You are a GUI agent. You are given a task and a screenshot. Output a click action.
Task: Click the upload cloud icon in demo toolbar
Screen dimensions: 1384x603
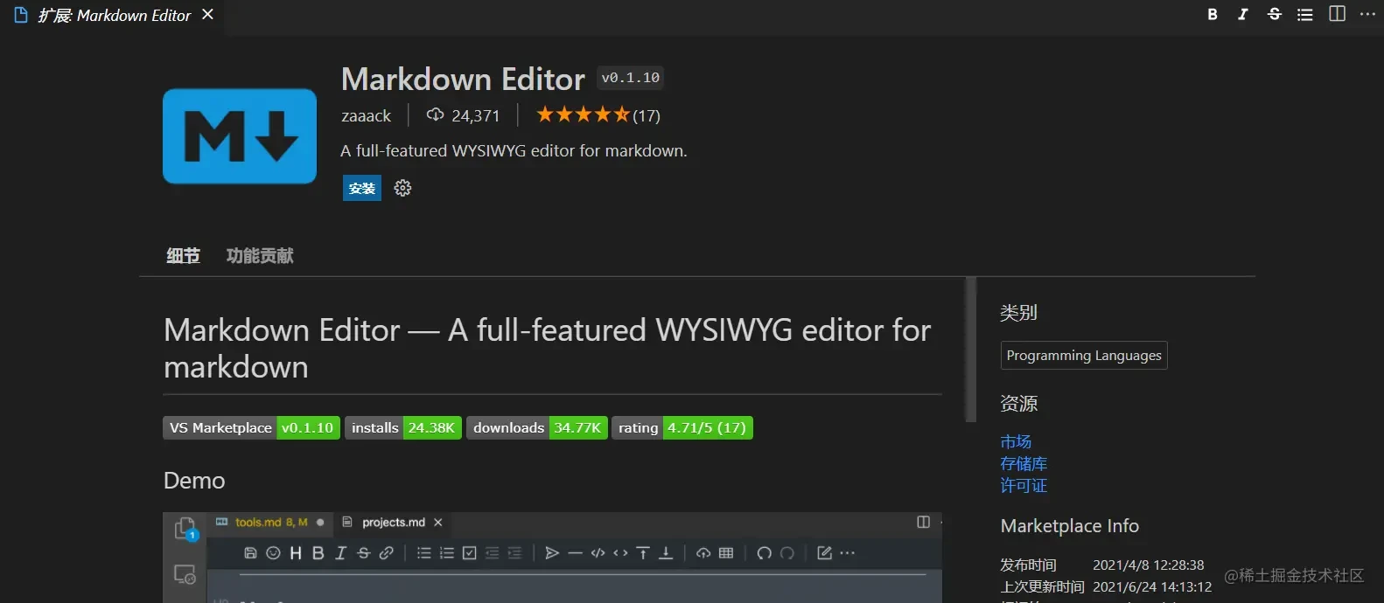tap(703, 553)
